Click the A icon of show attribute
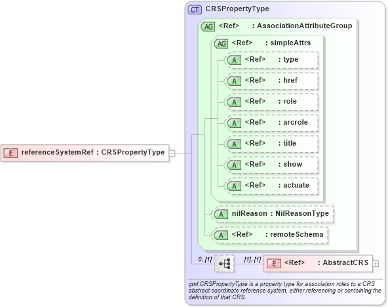Screen dimensions: 388x307 (234, 165)
